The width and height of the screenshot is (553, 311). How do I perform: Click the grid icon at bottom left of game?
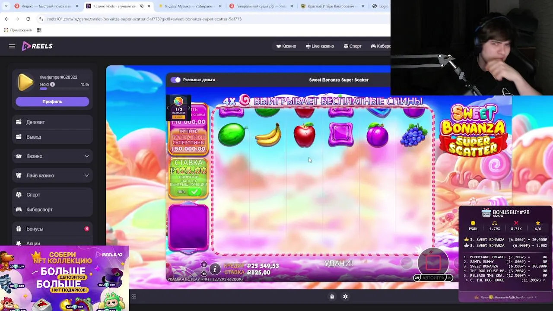point(133,297)
